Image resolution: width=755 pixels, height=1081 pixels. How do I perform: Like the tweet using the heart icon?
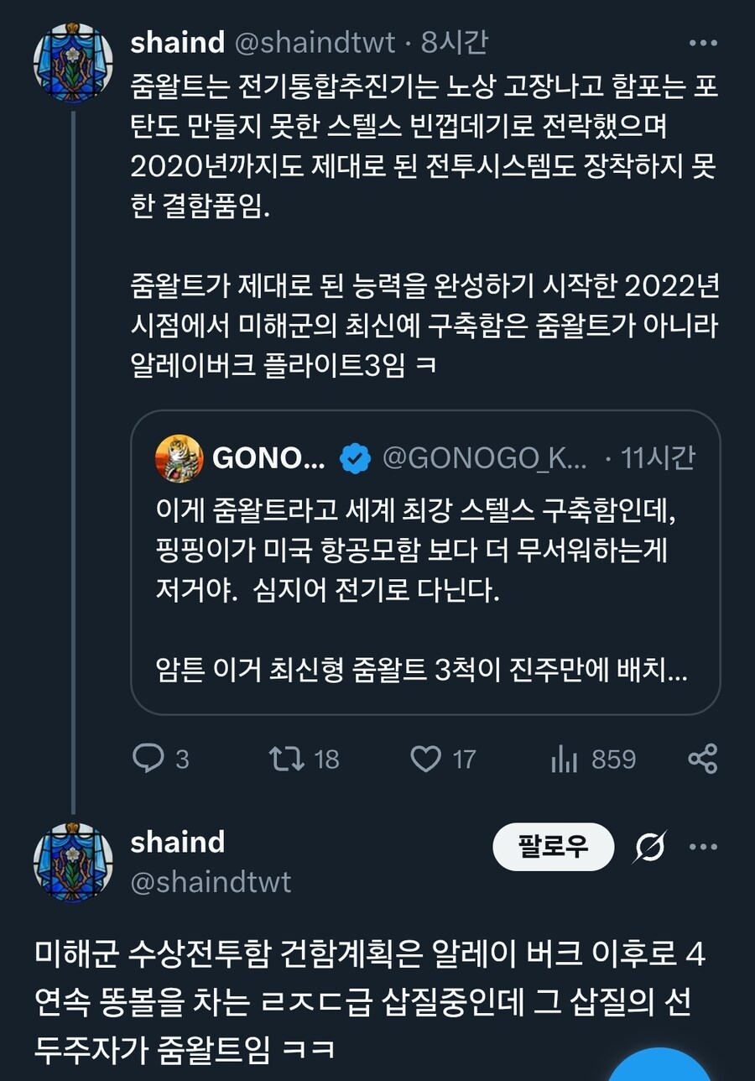point(426,760)
